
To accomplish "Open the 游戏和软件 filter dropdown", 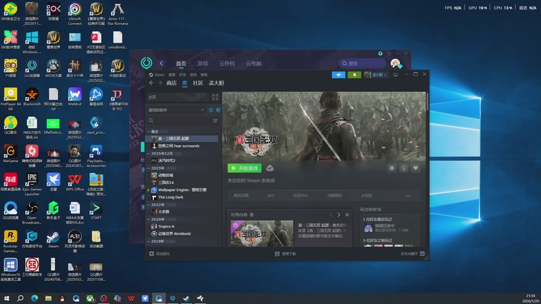I will [x=177, y=110].
